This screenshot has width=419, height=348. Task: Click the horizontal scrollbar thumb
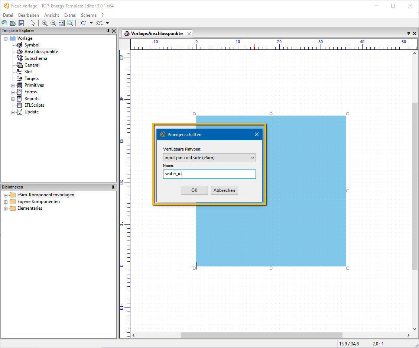262,335
